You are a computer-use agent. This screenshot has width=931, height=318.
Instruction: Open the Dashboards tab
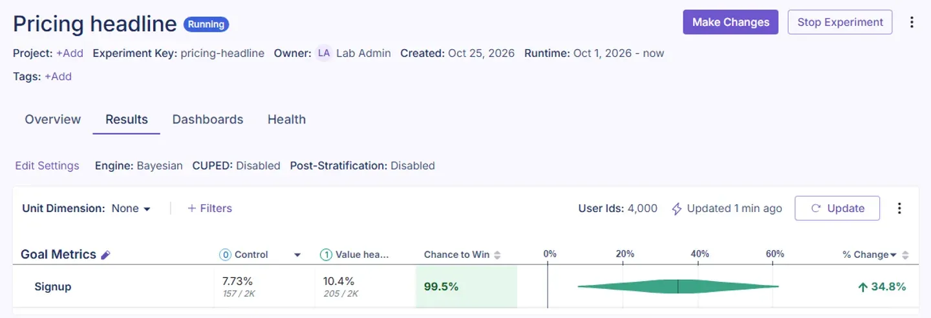[x=208, y=120]
